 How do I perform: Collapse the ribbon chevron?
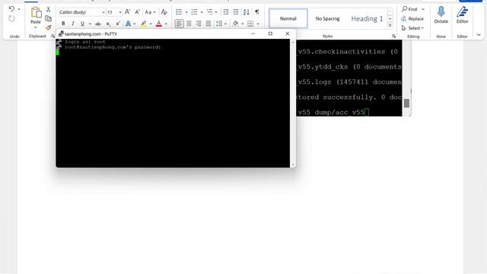(x=479, y=35)
